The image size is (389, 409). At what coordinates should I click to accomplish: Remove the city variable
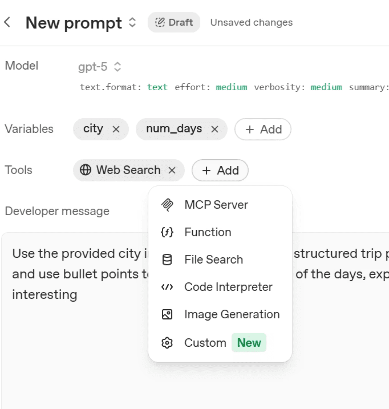(x=116, y=130)
